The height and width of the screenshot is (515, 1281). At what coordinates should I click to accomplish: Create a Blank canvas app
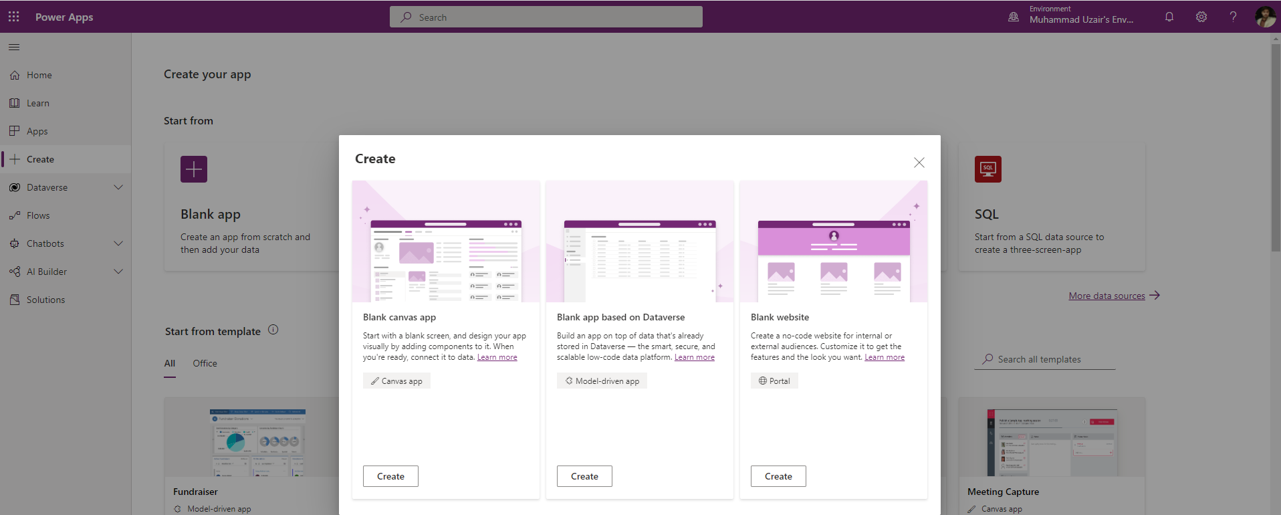390,476
